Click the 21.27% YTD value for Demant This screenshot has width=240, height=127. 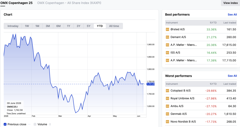pos(211,37)
